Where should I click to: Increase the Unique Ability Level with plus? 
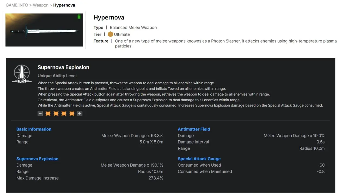(x=80, y=113)
